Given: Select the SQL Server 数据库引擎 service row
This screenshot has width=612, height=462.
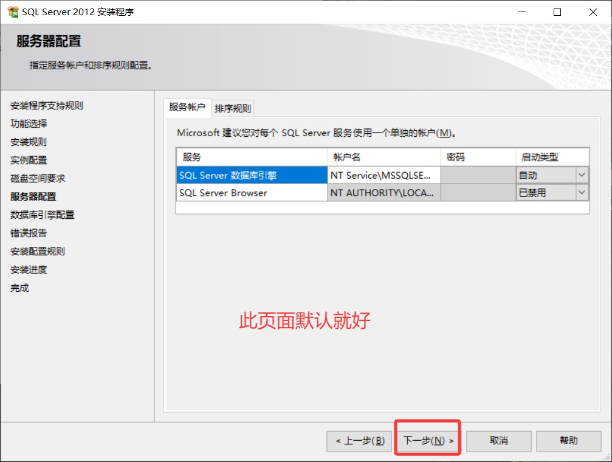Looking at the screenshot, I should click(252, 175).
